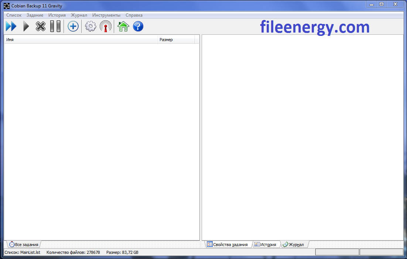Open the Задание menu

35,15
